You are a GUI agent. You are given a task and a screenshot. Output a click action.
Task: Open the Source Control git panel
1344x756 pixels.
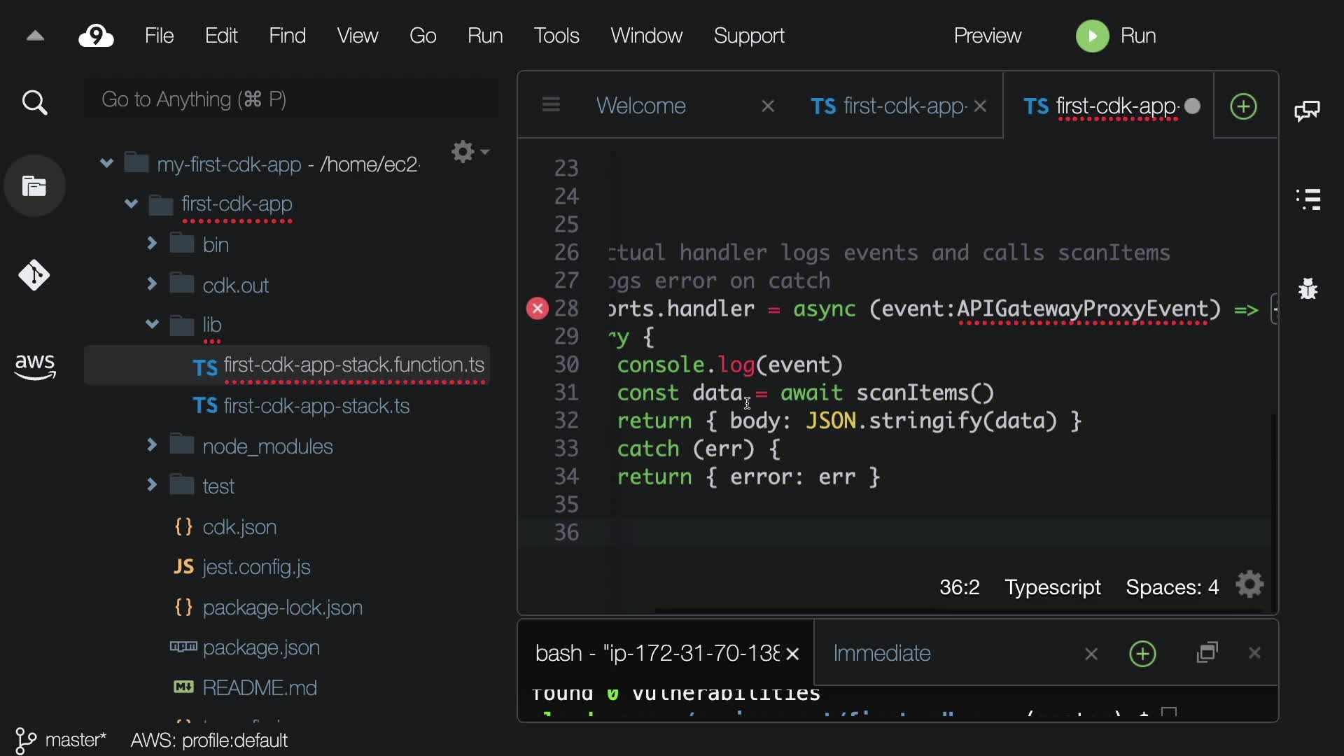[34, 275]
